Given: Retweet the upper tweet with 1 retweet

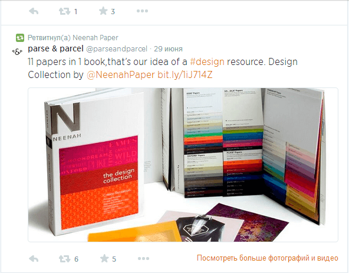Looking at the screenshot, I should click(64, 11).
